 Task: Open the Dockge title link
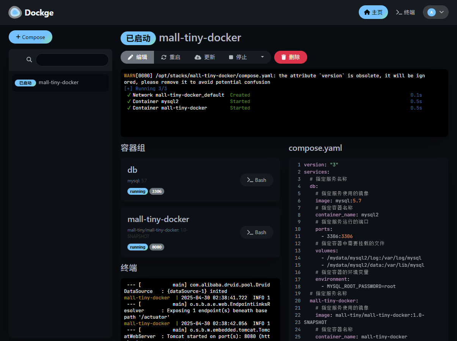[x=39, y=13]
